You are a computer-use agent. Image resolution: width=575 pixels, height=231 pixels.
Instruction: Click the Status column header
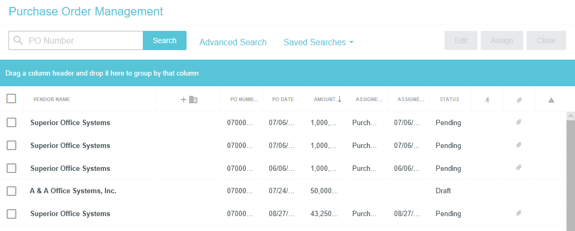pyautogui.click(x=449, y=100)
